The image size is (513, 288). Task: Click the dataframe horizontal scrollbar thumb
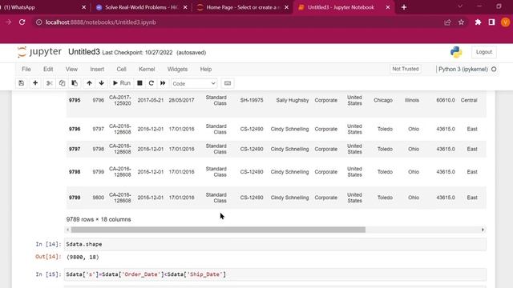coord(218,230)
